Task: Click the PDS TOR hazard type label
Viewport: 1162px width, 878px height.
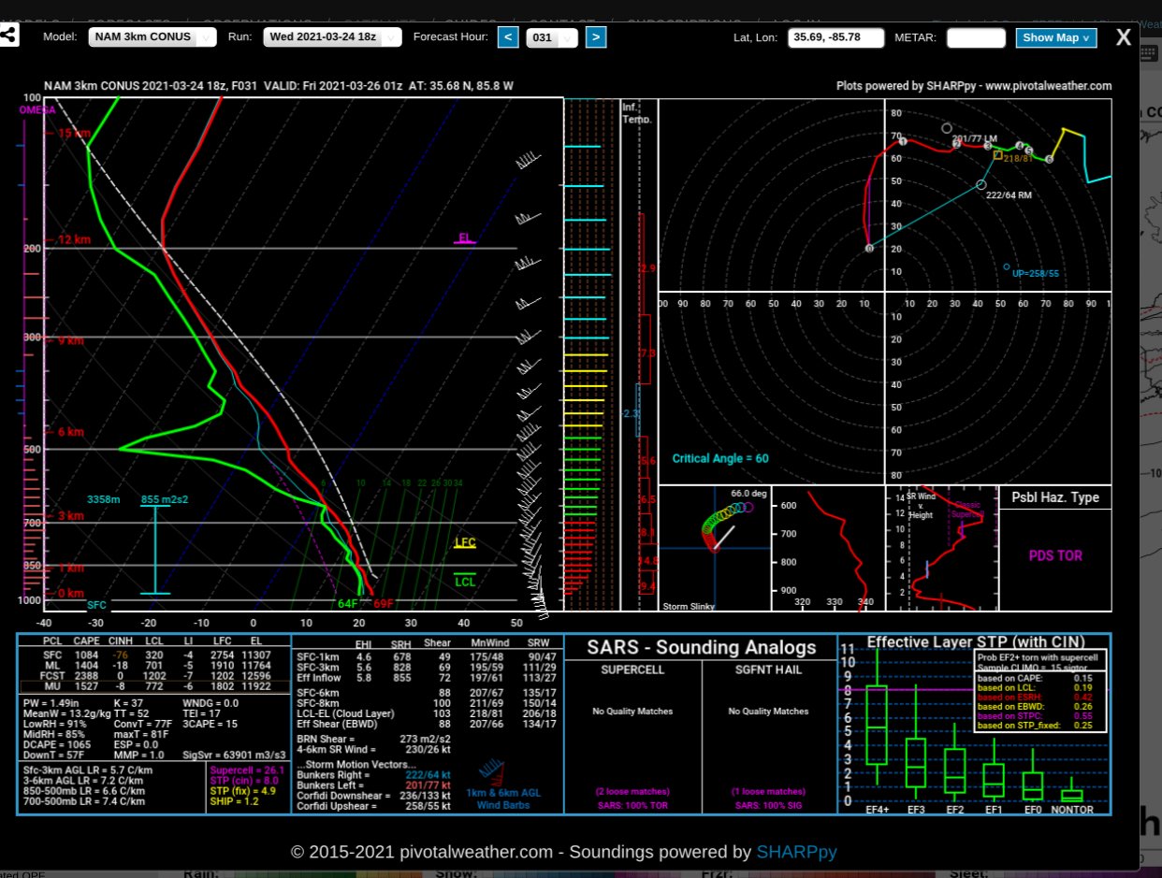Action: [1054, 555]
